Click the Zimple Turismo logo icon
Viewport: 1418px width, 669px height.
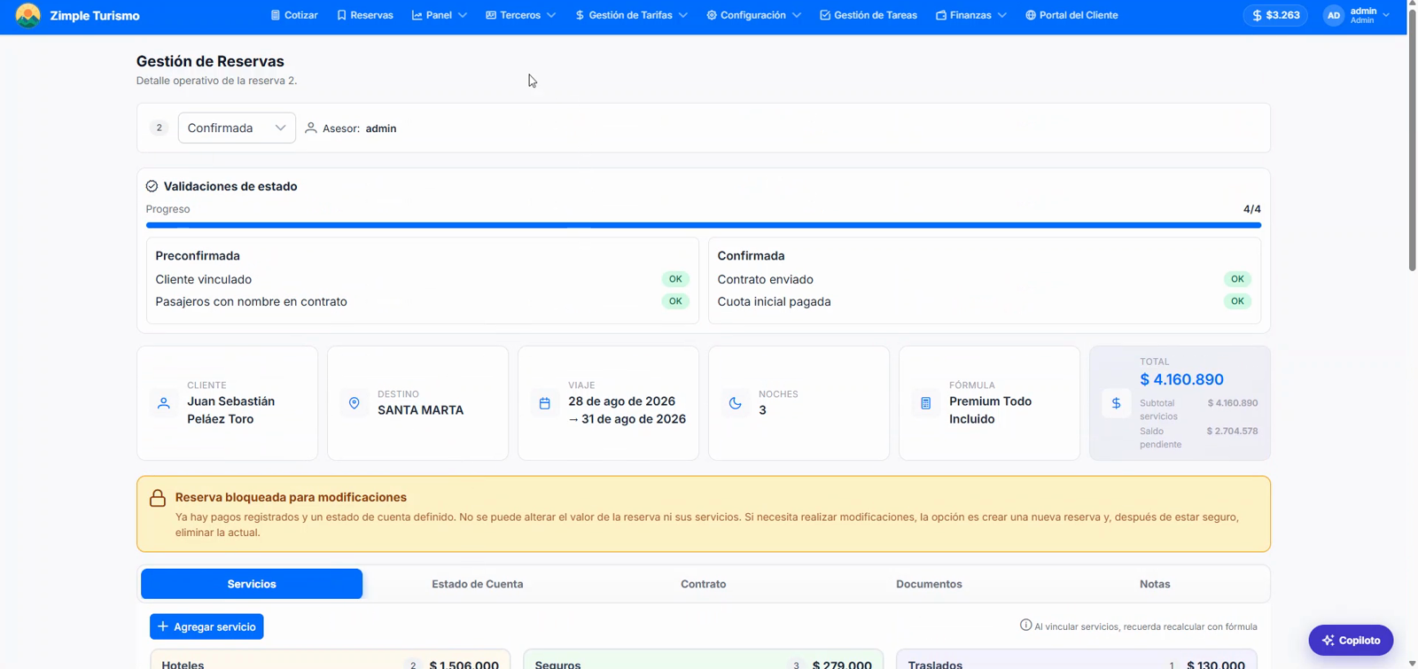27,15
